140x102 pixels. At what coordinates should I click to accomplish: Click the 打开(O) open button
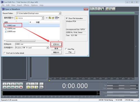point(56,44)
